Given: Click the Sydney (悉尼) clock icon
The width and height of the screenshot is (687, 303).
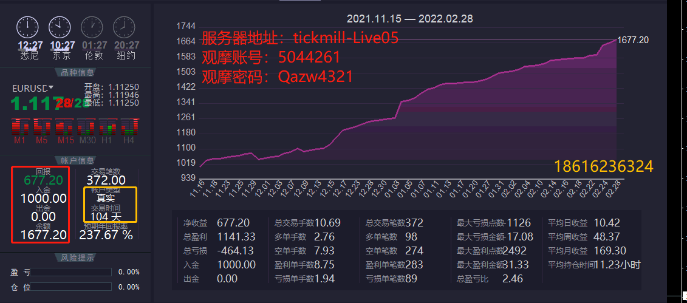Looking at the screenshot, I should (28, 27).
